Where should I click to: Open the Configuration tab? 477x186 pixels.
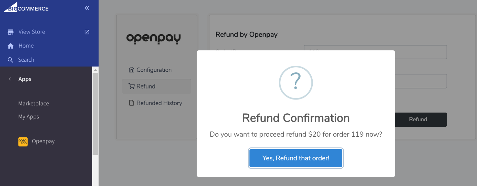tap(154, 70)
